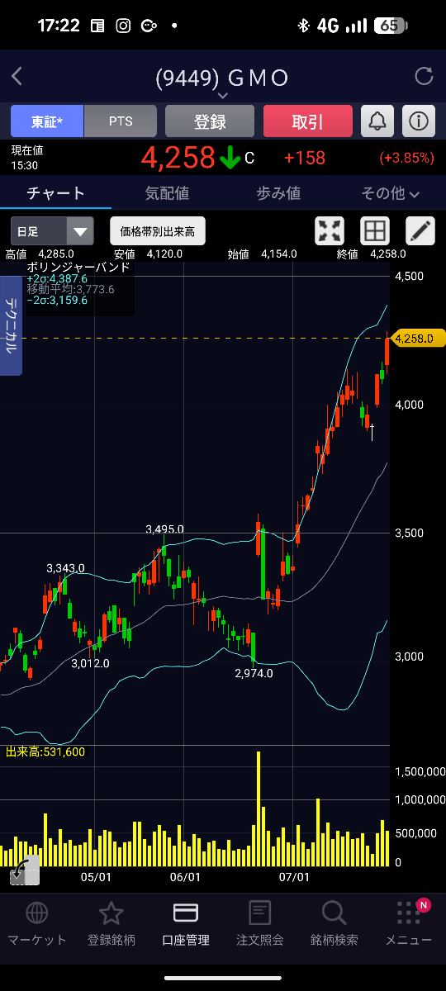Tap the 05/01 date axis label
This screenshot has width=446, height=991.
click(x=95, y=877)
